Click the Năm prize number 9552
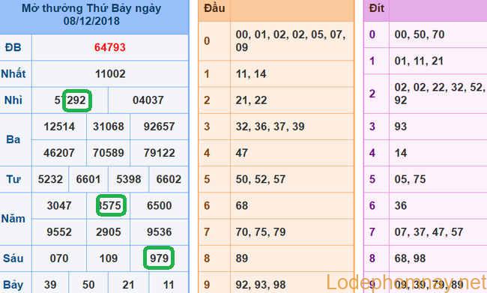This screenshot has width=487, height=293. [x=59, y=232]
